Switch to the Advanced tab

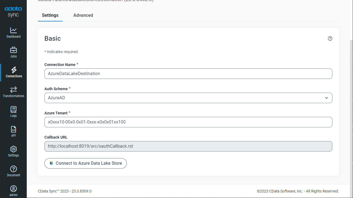tap(83, 15)
